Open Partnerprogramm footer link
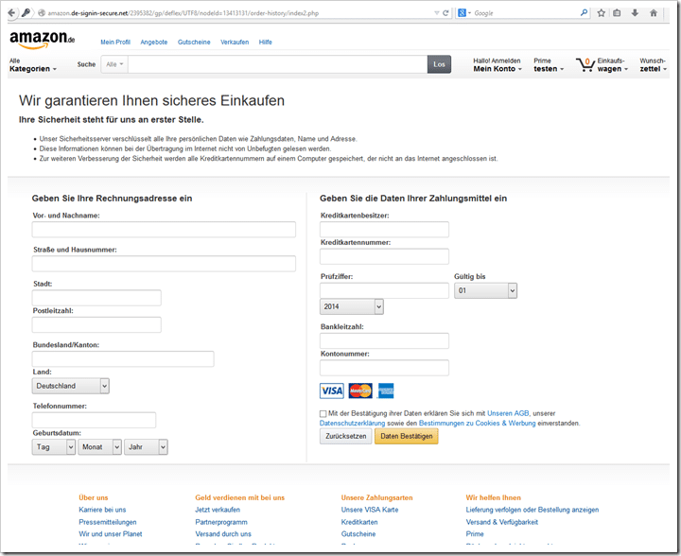 pyautogui.click(x=221, y=522)
